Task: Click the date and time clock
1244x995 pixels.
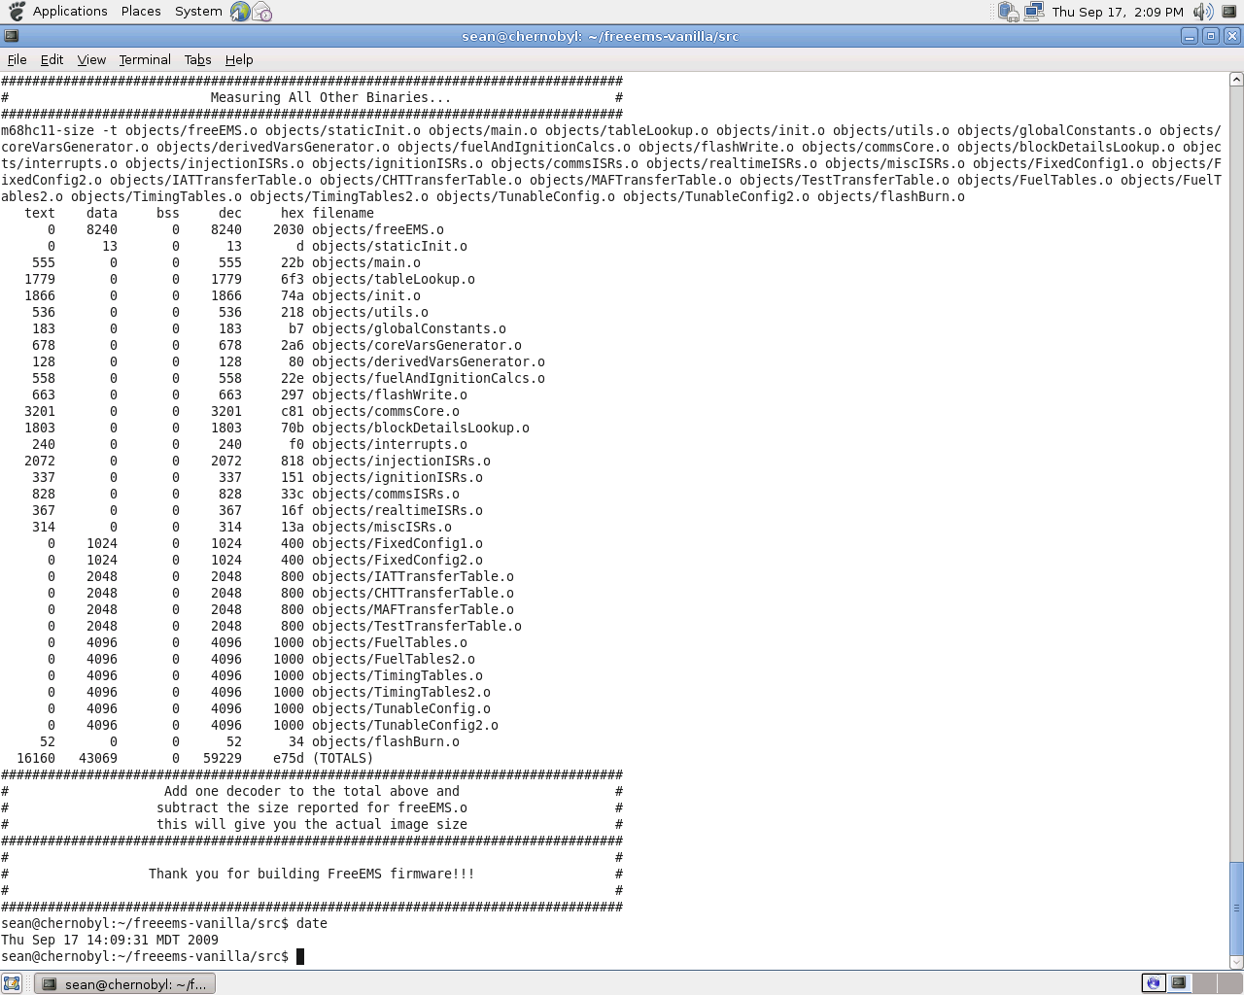Action: [x=1118, y=12]
